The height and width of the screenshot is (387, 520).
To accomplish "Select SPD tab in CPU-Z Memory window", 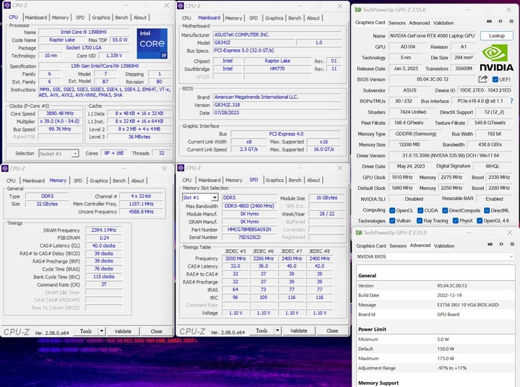I will pos(77,181).
